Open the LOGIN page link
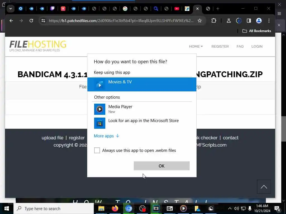This screenshot has width=286, height=214. 257,47
